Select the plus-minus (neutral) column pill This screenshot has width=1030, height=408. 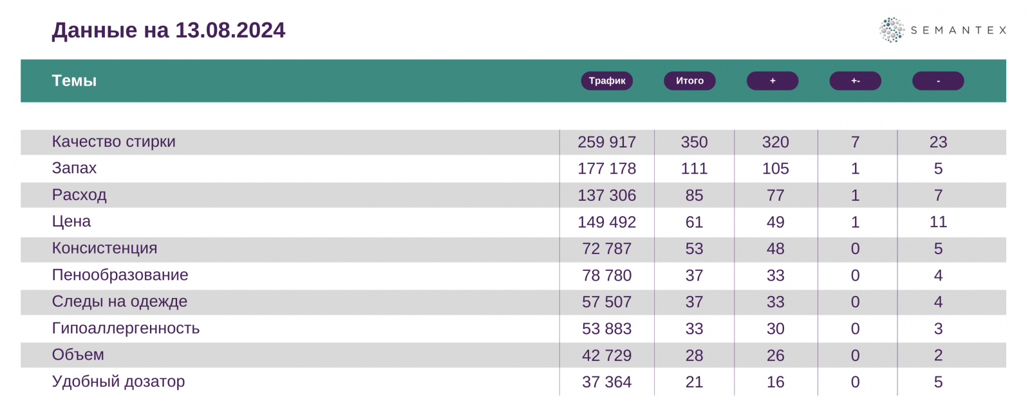point(855,81)
